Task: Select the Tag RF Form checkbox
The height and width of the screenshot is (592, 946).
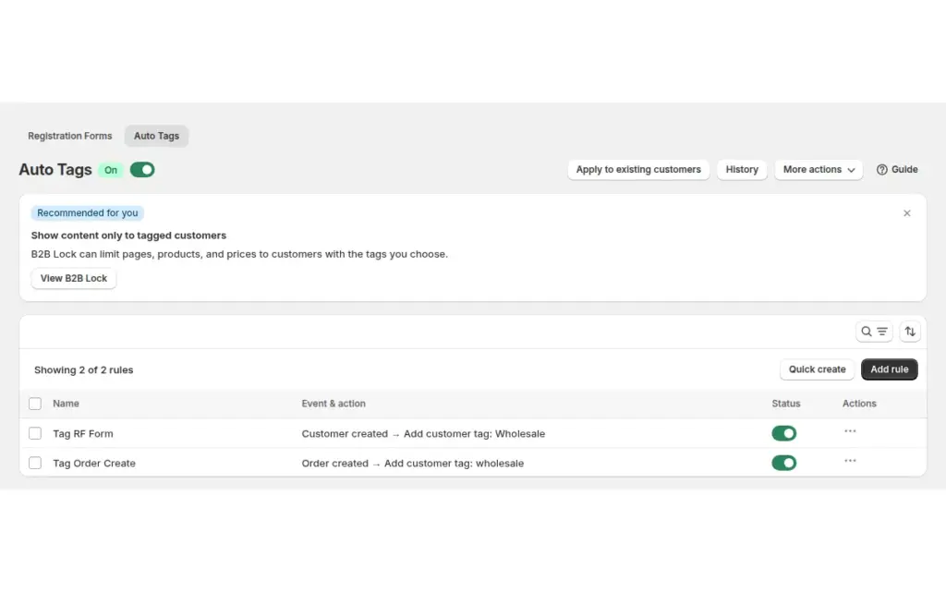Action: [x=35, y=433]
